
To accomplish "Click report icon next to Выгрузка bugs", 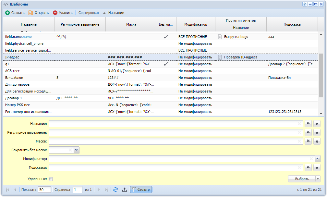I will [220, 37].
